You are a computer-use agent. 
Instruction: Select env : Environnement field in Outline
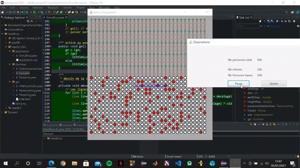click(260, 115)
